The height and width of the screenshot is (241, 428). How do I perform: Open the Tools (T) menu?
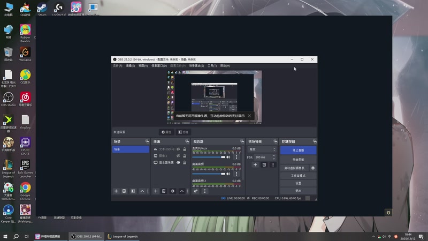pos(212,66)
